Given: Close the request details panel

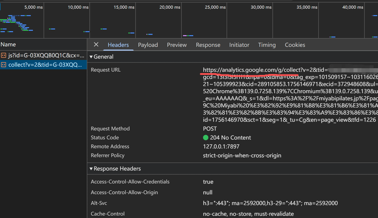Looking at the screenshot, I should tap(96, 45).
